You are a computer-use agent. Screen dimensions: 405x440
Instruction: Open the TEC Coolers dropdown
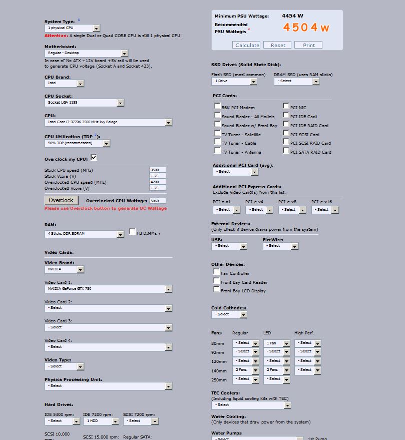[x=251, y=405]
